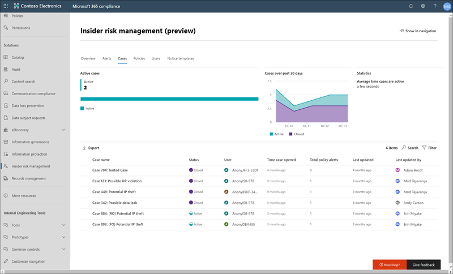
Task: Click the Data loss prevention icon
Action: pos(6,106)
